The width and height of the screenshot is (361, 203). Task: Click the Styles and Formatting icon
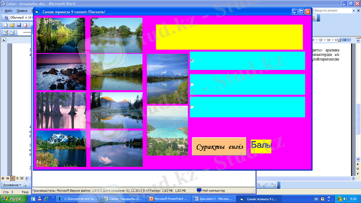(x=5, y=18)
